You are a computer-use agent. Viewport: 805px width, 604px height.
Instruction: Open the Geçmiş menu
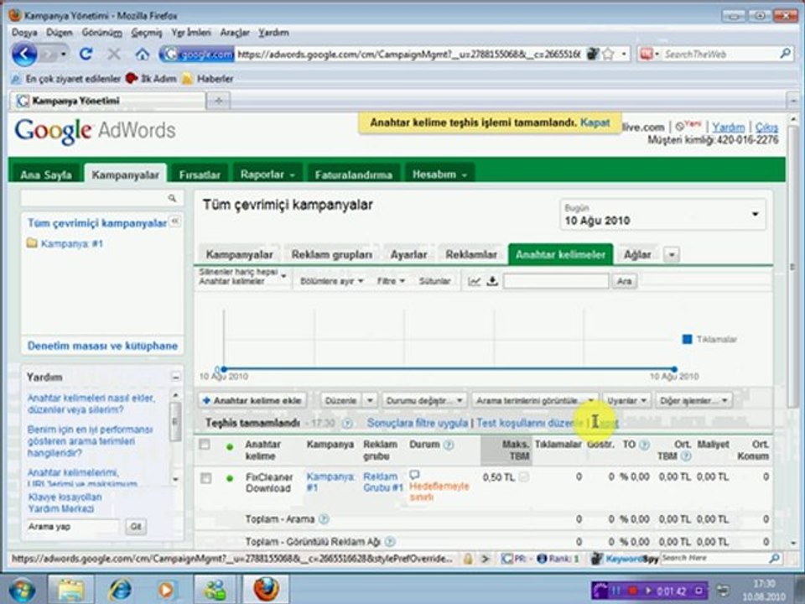146,33
